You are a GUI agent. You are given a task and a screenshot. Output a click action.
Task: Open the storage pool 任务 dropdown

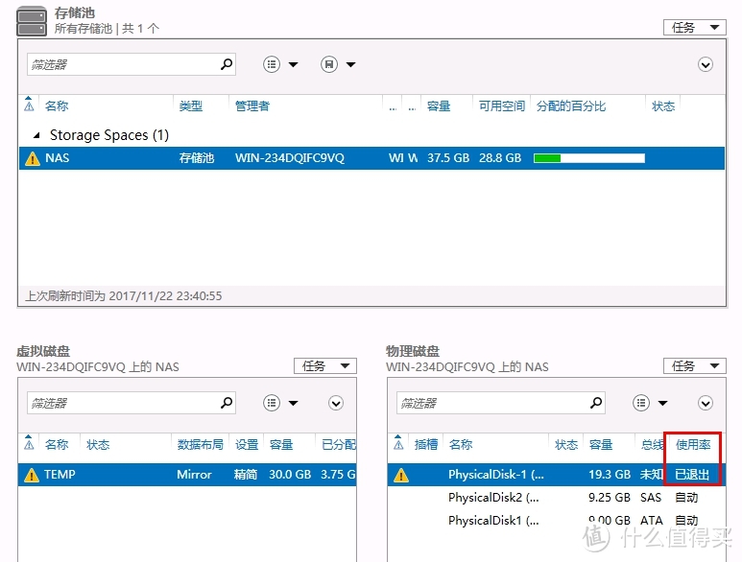(694, 28)
